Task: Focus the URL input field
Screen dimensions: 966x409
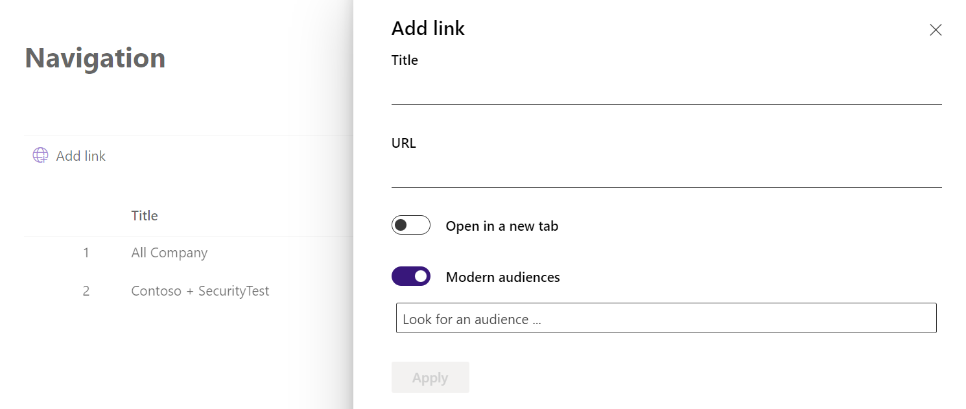Action: tap(666, 174)
